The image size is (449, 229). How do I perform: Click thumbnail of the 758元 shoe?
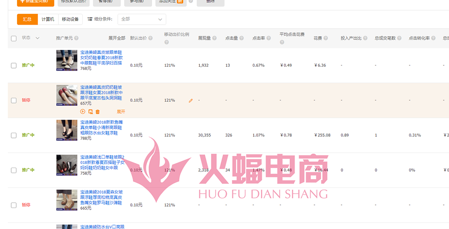(67, 165)
